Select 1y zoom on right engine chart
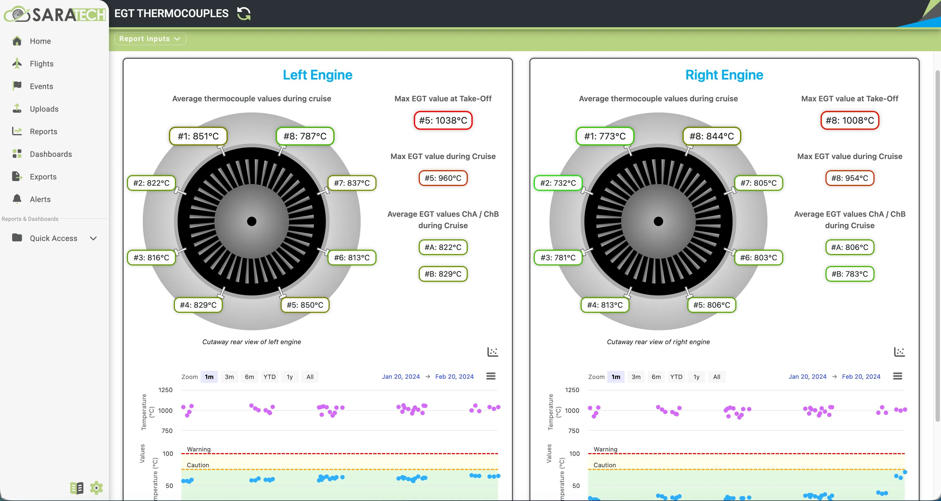This screenshot has height=501, width=941. [696, 377]
